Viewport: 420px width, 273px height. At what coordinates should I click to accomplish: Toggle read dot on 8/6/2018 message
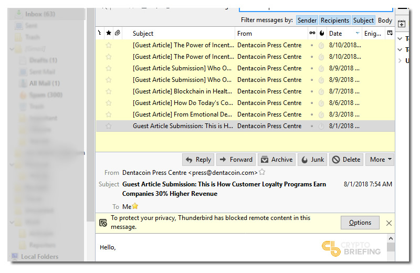(312, 103)
